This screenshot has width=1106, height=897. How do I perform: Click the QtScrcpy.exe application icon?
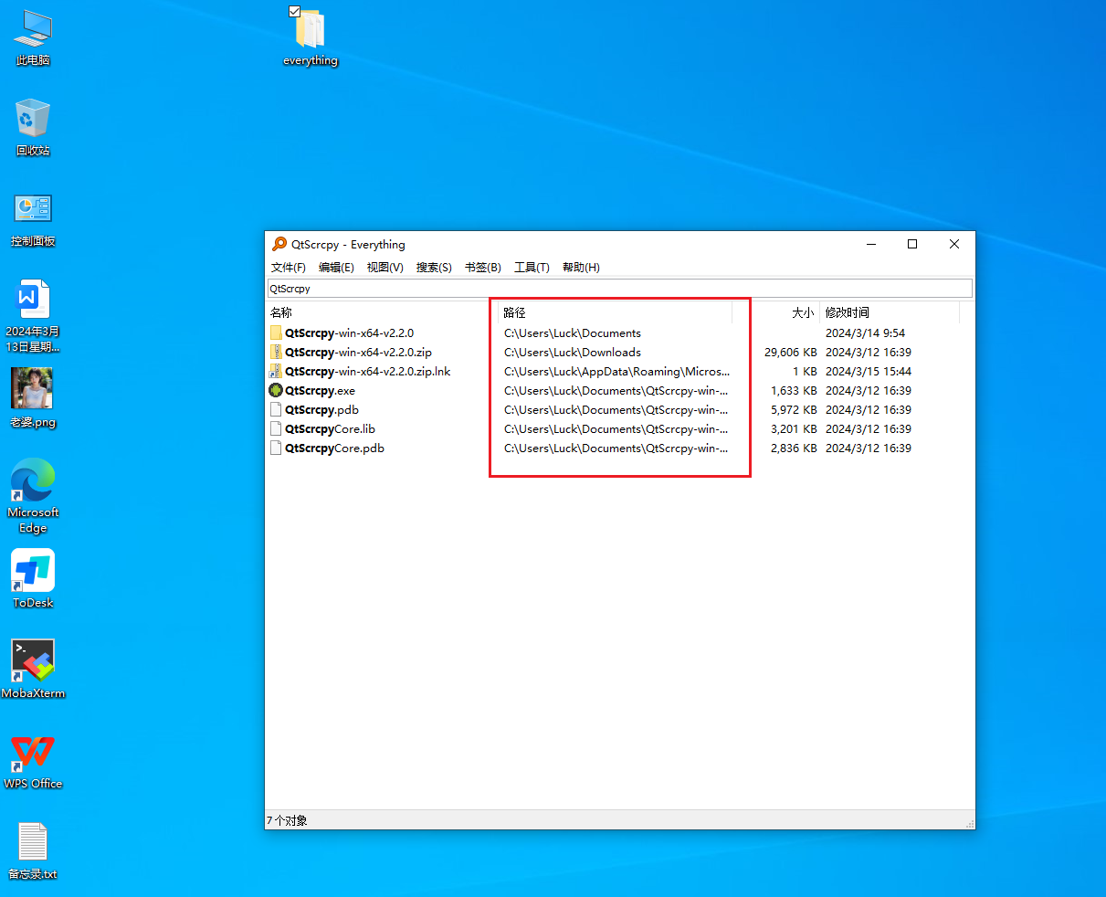[x=276, y=391]
